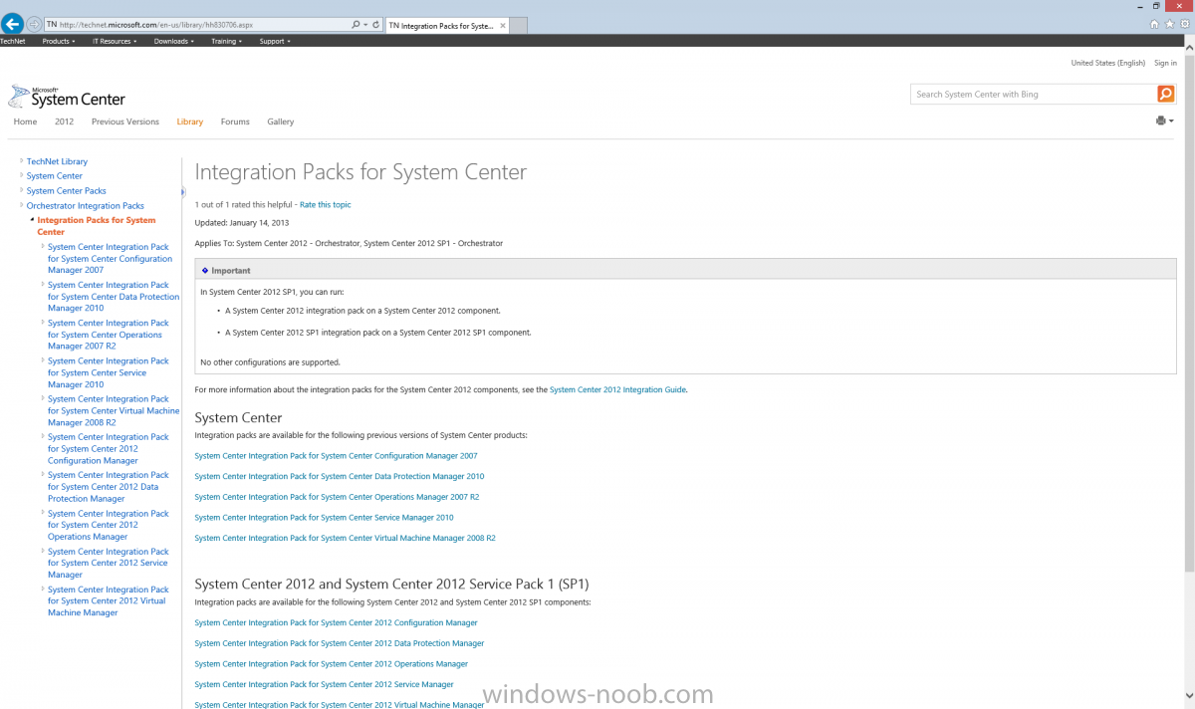Click the United States (English) locale link
Viewport: 1195px width, 709px height.
(x=1107, y=63)
